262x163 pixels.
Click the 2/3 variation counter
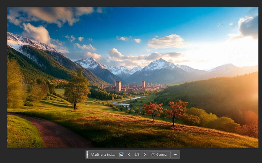tap(137, 155)
